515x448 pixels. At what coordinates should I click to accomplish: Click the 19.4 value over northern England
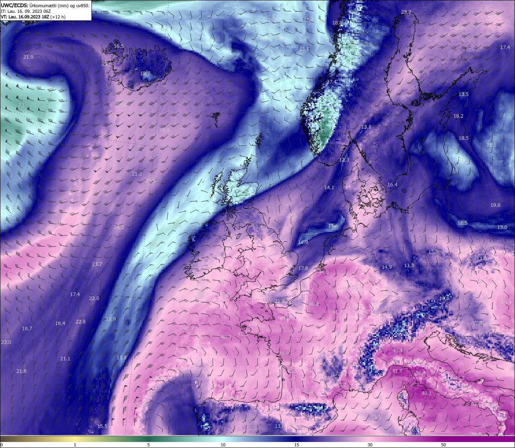coord(257,227)
